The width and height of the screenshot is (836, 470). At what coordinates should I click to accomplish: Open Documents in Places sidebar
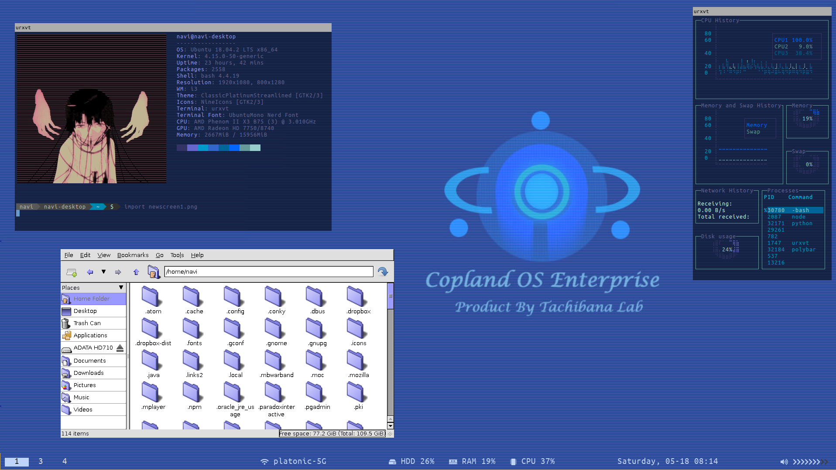93,361
